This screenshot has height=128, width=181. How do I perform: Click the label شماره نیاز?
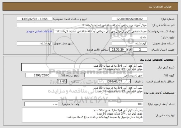click(168, 19)
